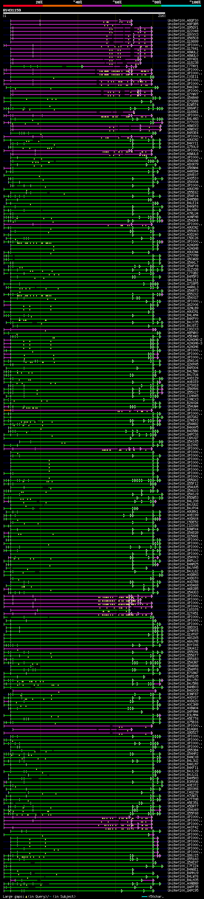Select the UniRef100_Q4PC95 label
204x899 pixels.
click(x=183, y=891)
